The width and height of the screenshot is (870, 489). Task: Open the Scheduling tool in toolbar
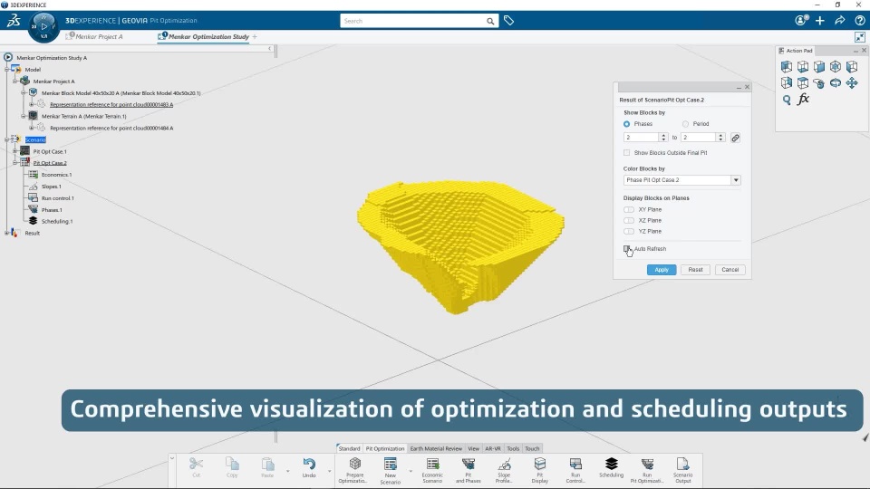611,467
